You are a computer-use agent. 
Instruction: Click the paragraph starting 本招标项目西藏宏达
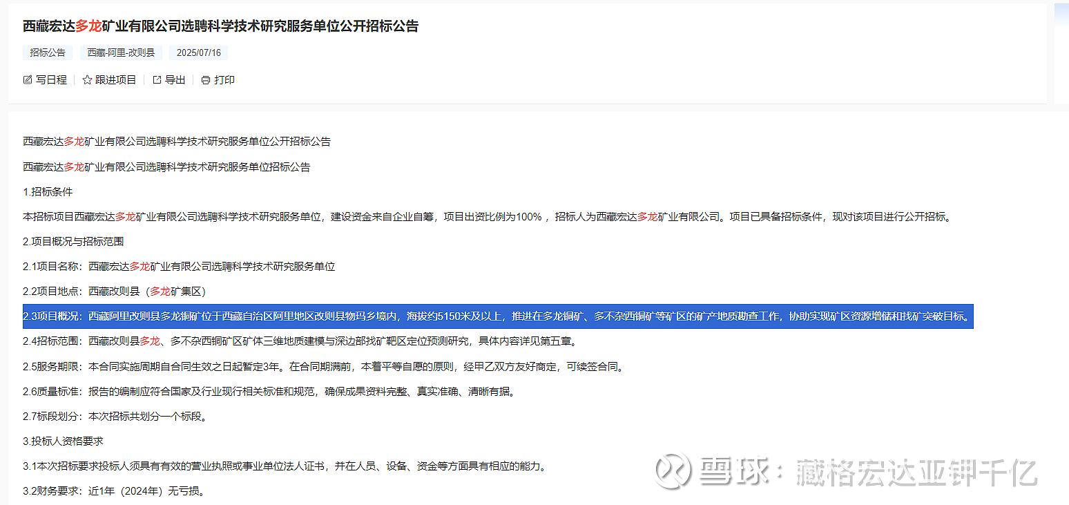click(x=489, y=217)
